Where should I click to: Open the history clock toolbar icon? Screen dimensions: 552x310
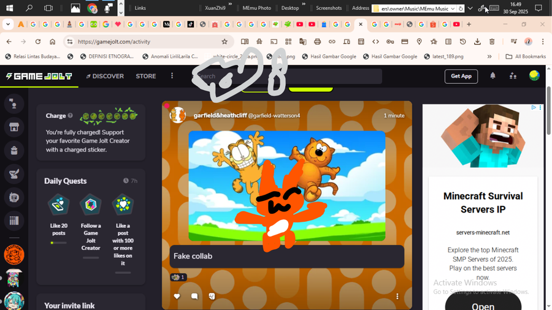[462, 42]
